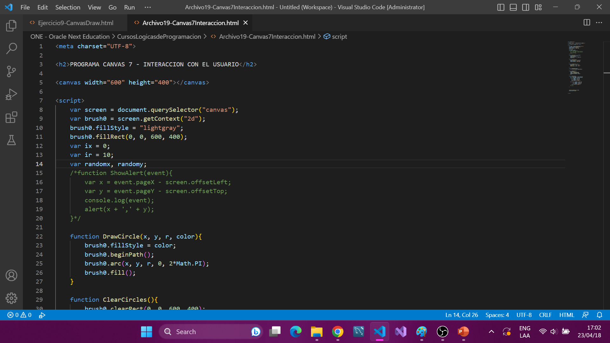Change encoding via UTF-8 indicator
The width and height of the screenshot is (610, 343).
[524, 315]
